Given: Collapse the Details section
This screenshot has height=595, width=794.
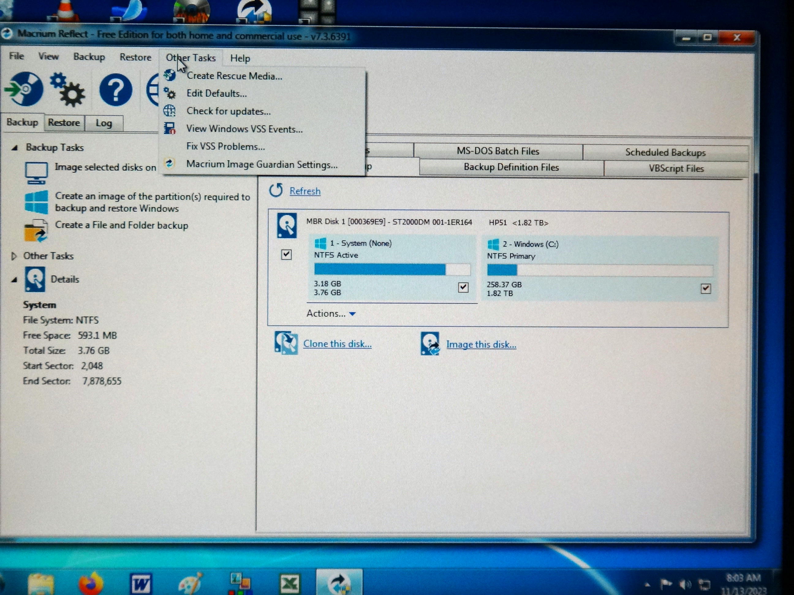Looking at the screenshot, I should pyautogui.click(x=14, y=279).
